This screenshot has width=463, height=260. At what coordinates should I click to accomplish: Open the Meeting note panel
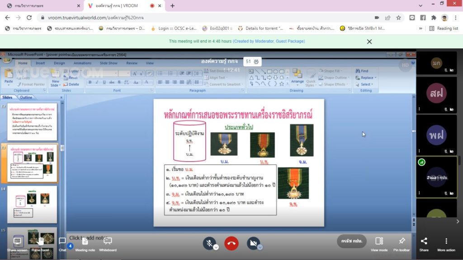pos(85,244)
